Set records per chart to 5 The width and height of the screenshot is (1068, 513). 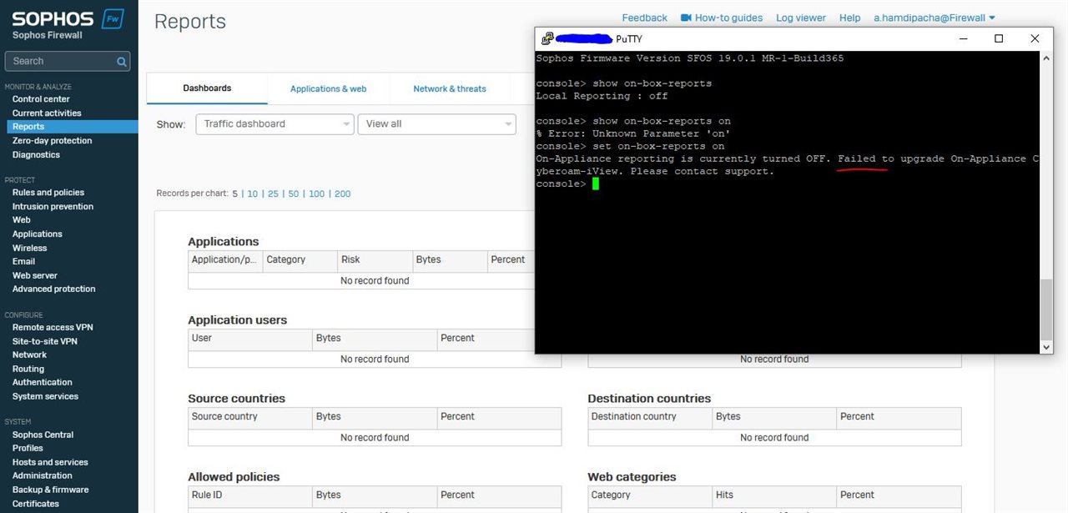click(234, 194)
